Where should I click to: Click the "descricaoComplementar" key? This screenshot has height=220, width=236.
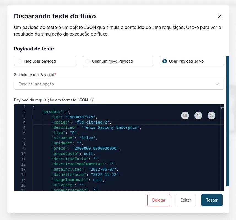click(x=78, y=164)
